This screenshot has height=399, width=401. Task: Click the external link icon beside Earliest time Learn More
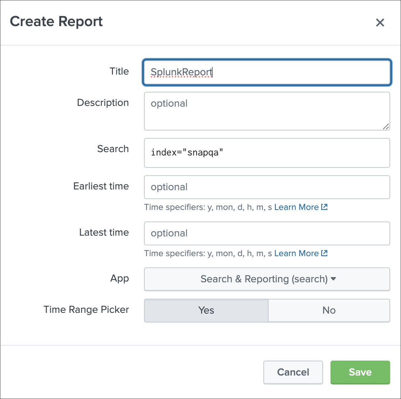point(324,207)
